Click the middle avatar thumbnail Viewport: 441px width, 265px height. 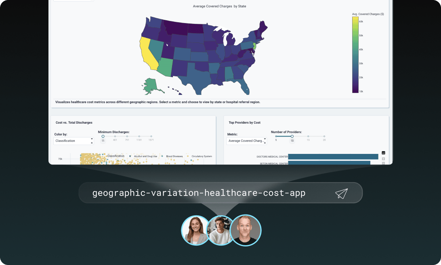(x=220, y=230)
